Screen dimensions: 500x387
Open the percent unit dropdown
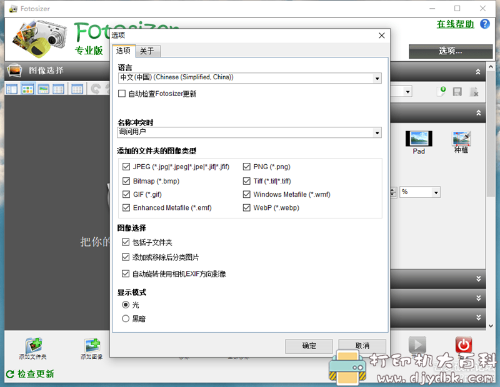click(420, 192)
